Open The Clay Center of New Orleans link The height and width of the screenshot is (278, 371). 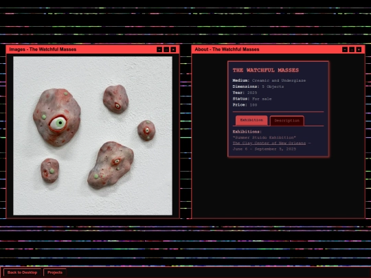[269, 143]
